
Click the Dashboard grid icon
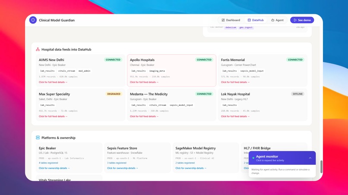[x=223, y=20]
